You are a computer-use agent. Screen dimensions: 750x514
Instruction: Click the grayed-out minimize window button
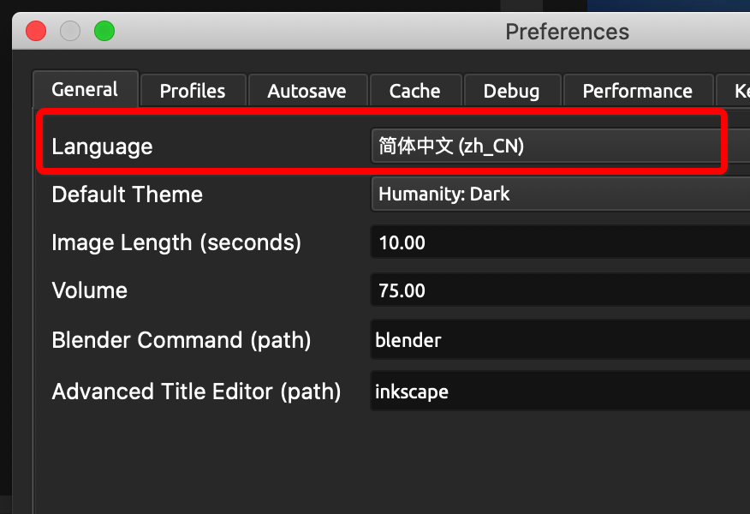tap(70, 32)
